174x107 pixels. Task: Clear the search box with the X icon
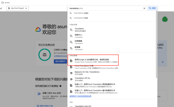pos(144,8)
